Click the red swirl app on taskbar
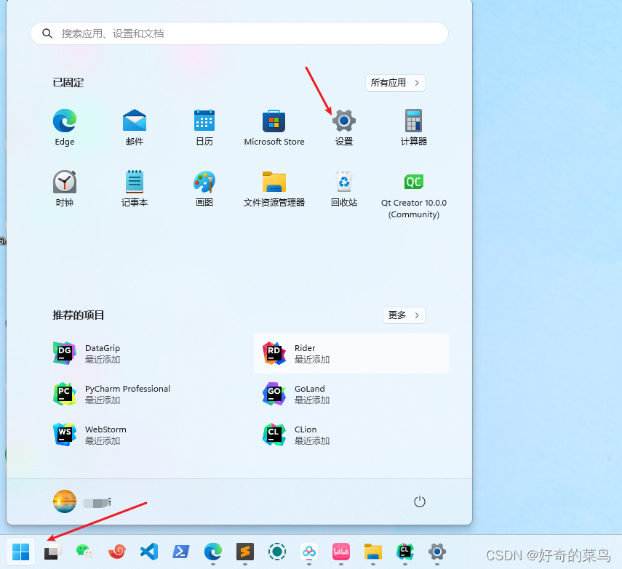 [117, 552]
